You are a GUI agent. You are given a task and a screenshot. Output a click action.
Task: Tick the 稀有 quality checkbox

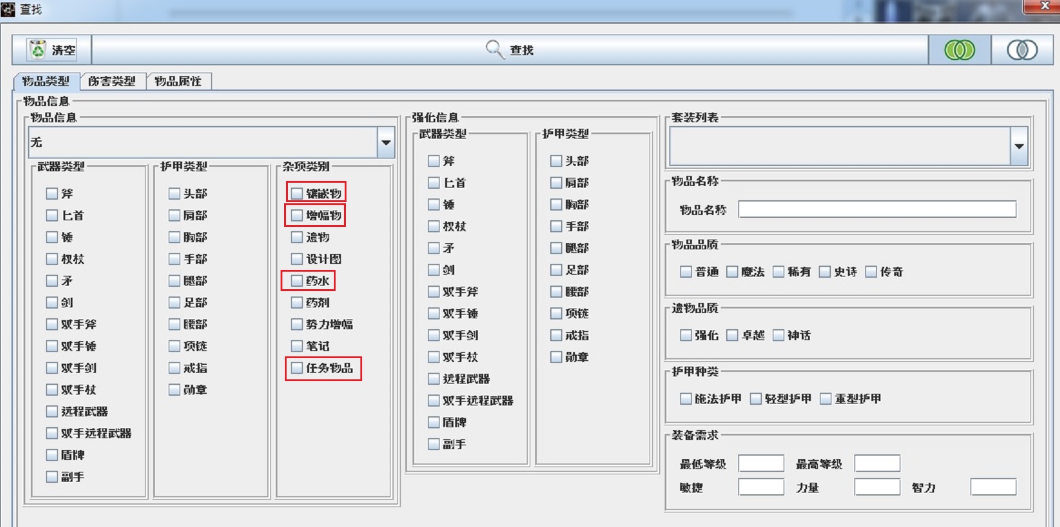[779, 272]
